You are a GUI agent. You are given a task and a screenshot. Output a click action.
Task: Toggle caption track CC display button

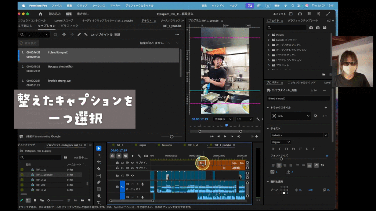[146, 156]
